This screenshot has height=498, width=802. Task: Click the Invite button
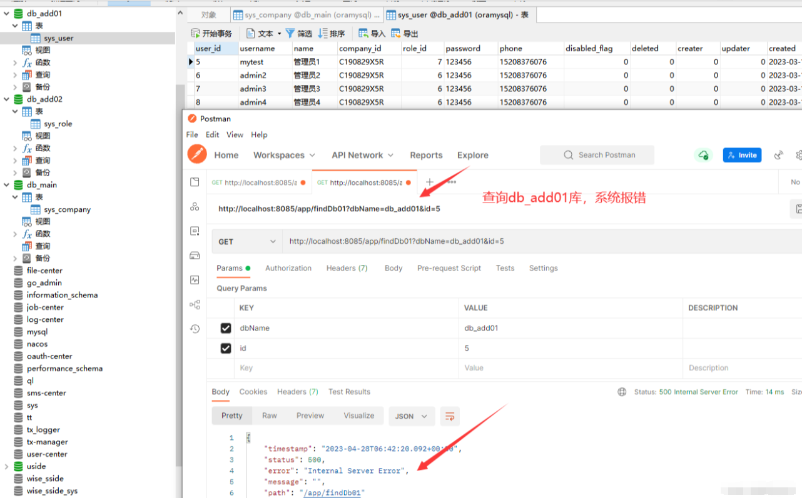[742, 155]
